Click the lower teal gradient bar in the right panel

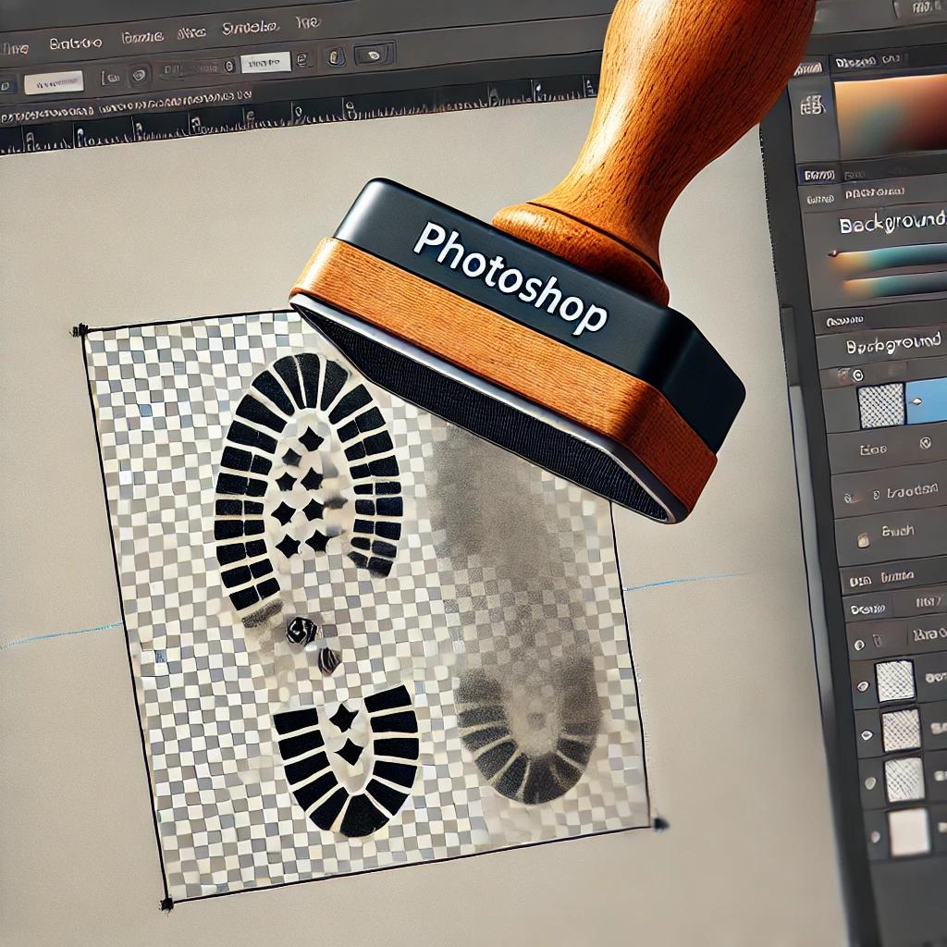click(895, 286)
